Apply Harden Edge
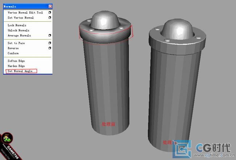Viewport: 236px width, 160px height. tap(16, 66)
